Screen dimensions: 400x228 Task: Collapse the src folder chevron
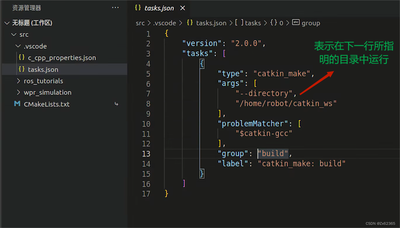(x=13, y=34)
